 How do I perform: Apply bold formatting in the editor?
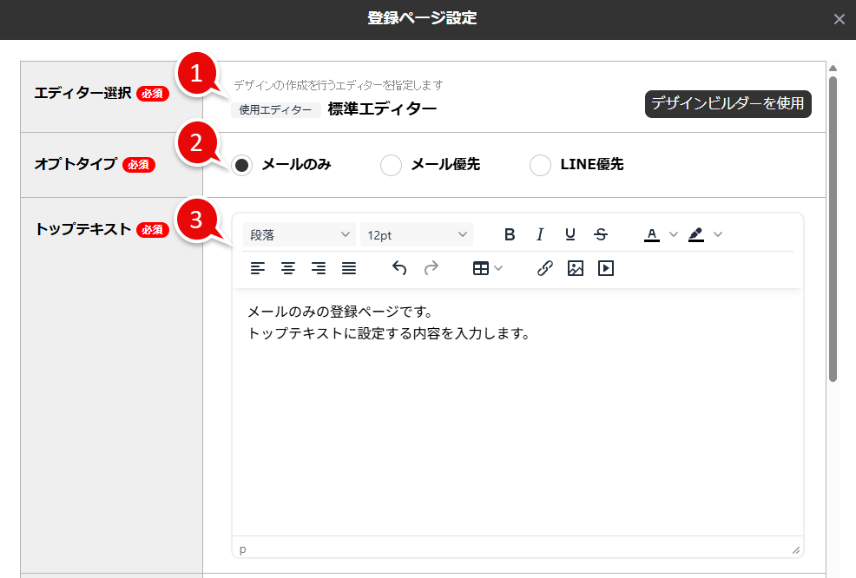(509, 233)
